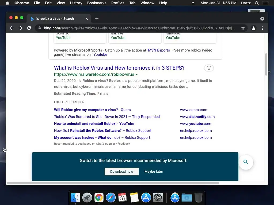Open Chrome's three-dot menu

[x=262, y=28]
